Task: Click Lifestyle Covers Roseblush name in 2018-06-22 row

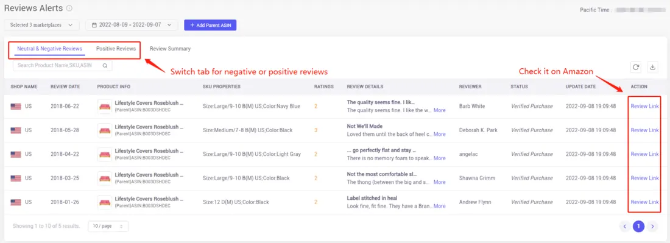Action: point(149,103)
